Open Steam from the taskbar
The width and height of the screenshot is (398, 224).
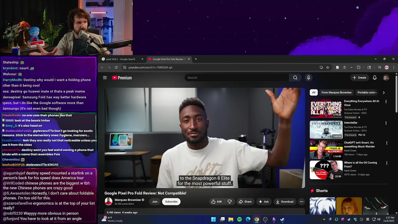pos(282,219)
